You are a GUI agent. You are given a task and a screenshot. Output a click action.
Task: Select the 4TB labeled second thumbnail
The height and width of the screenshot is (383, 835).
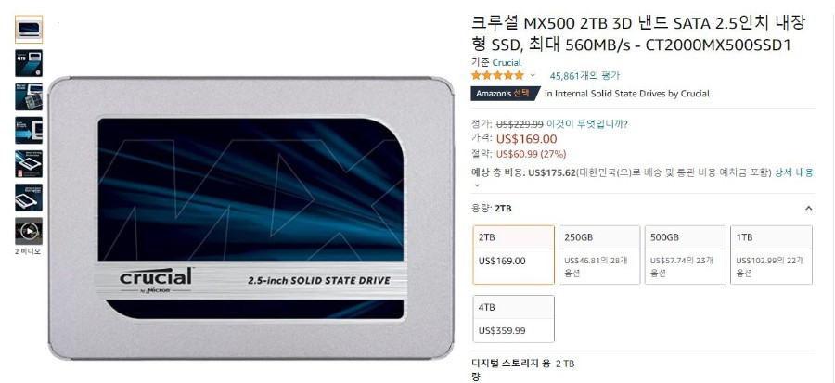29,63
